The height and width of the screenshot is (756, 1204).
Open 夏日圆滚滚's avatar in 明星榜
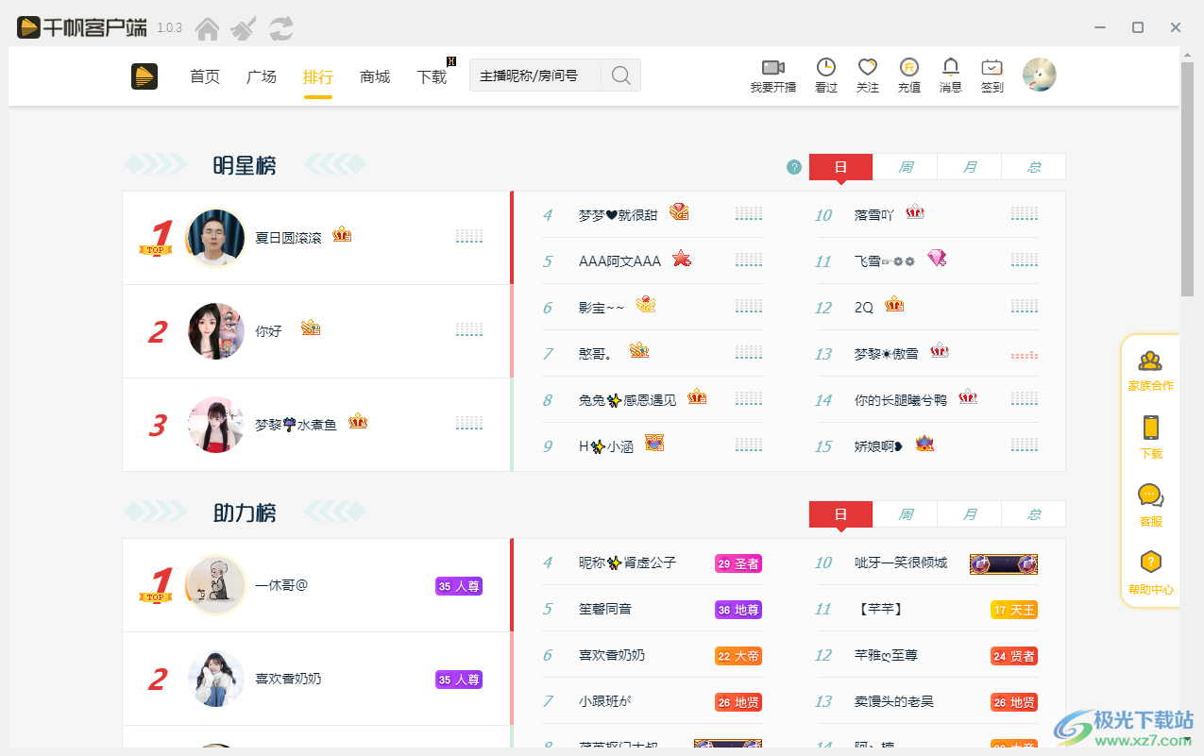click(x=215, y=238)
